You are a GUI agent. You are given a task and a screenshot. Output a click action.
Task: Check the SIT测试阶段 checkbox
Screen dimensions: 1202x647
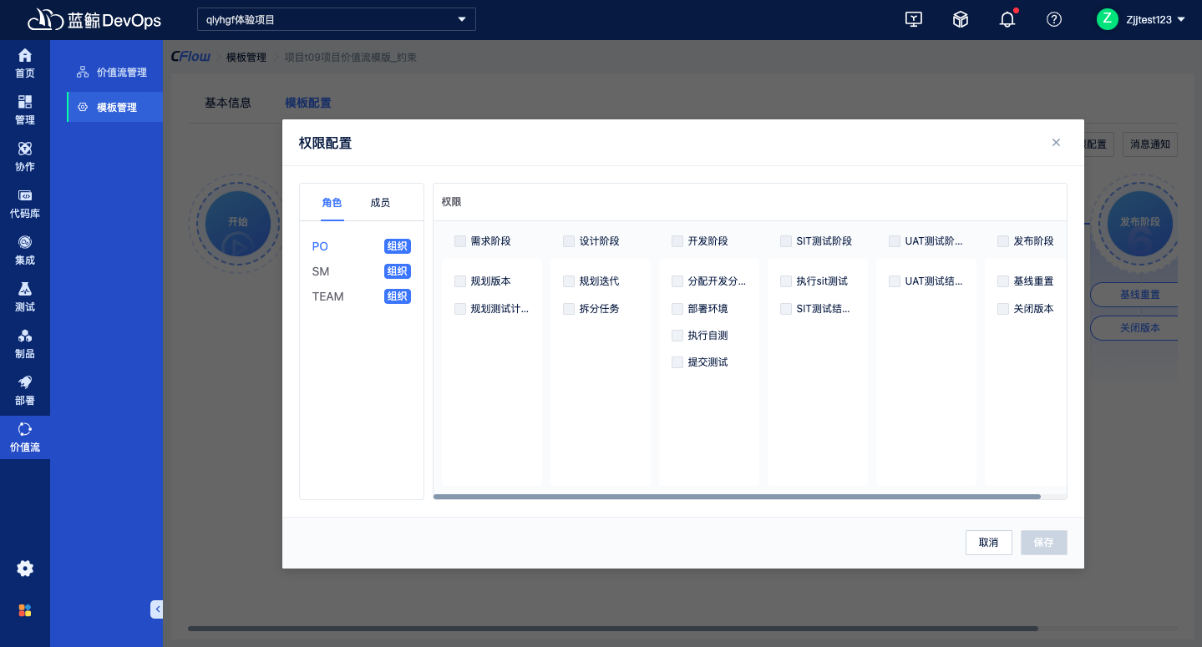786,241
